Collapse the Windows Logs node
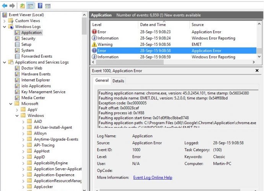Screen dimensions: 264x191 (x=5, y=27)
